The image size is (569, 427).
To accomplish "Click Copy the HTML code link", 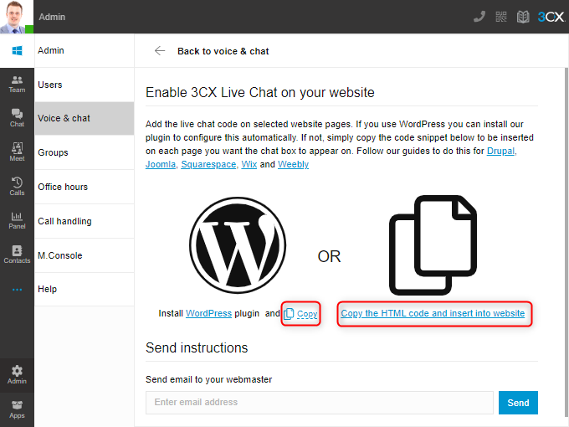I will coord(433,313).
